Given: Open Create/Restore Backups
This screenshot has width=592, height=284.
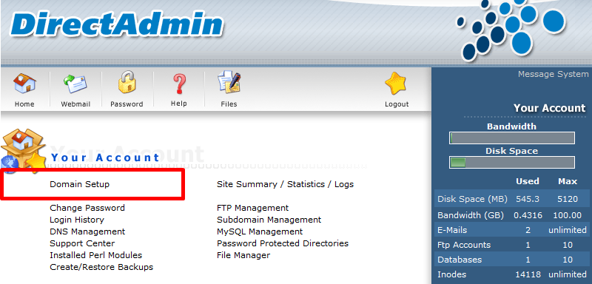Looking at the screenshot, I should (101, 267).
